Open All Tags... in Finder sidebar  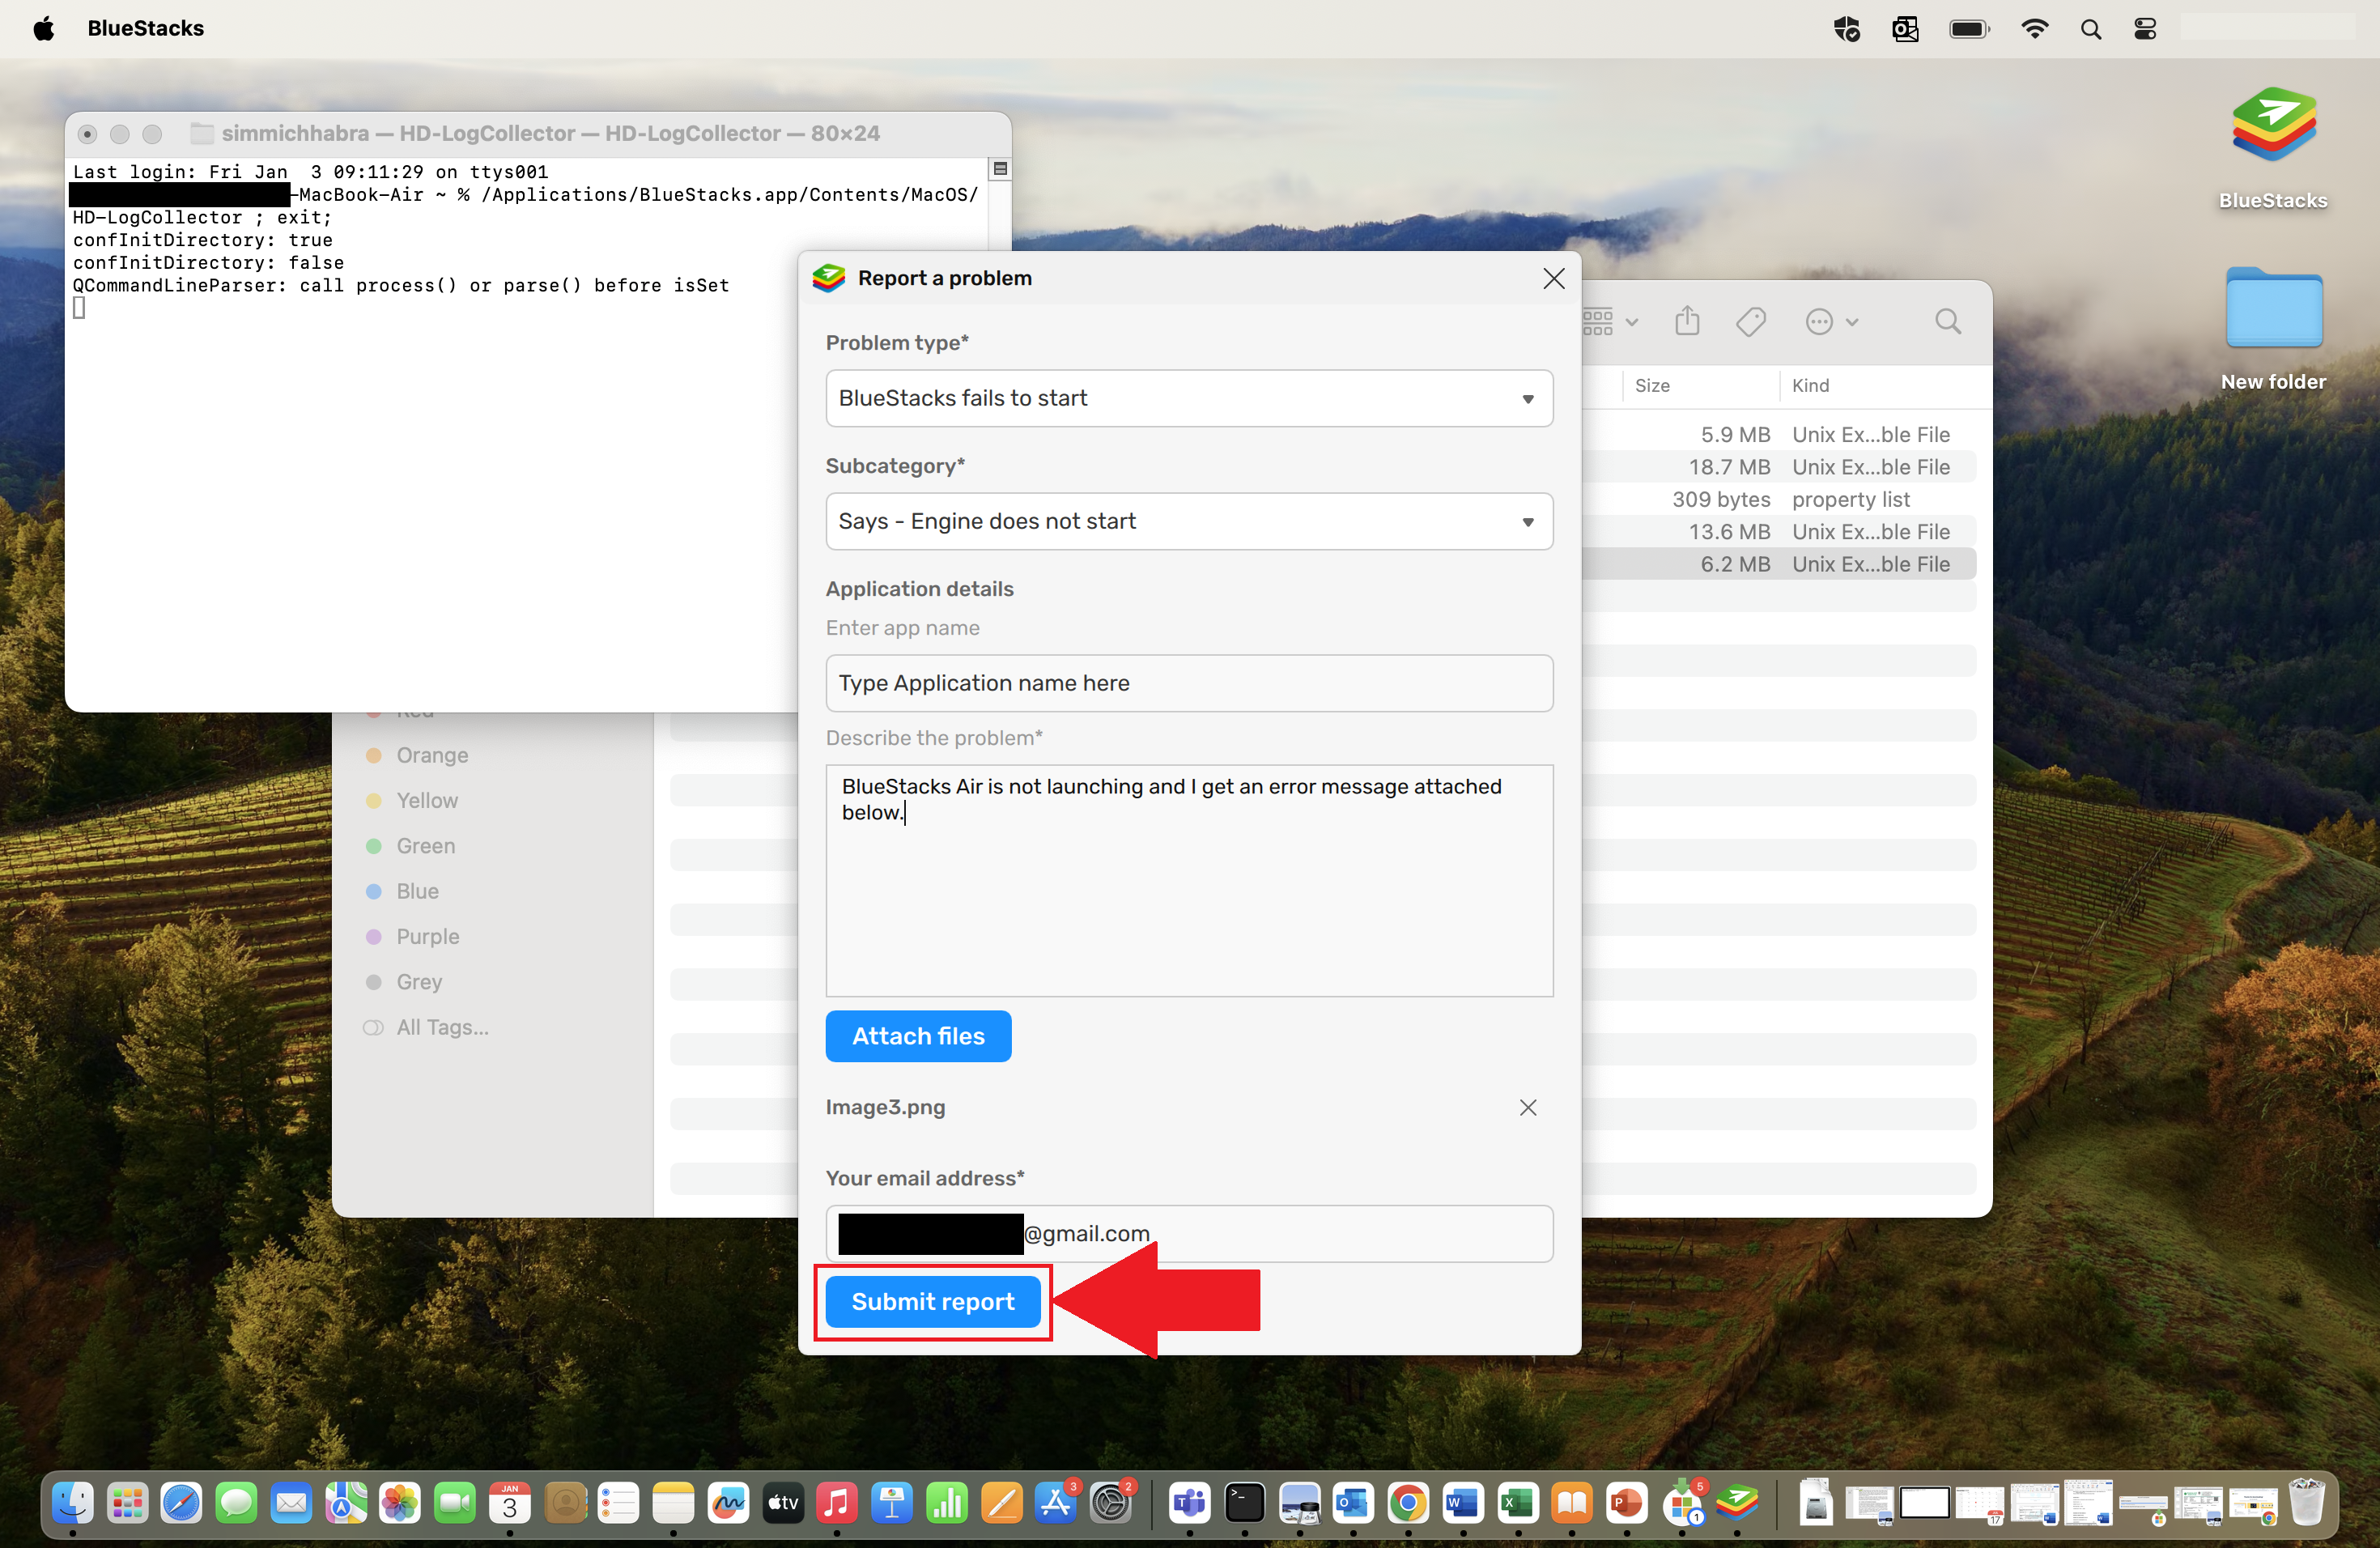[x=426, y=1027]
